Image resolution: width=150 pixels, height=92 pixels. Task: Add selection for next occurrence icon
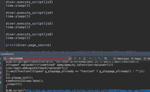90,58
